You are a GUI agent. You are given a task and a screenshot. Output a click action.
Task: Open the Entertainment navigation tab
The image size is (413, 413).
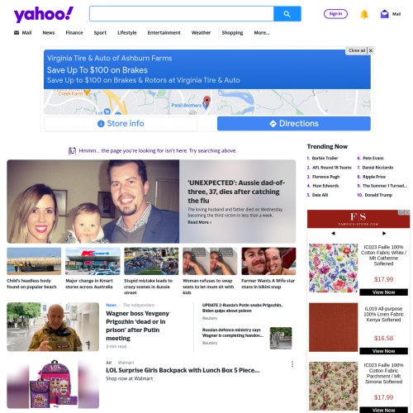pyautogui.click(x=164, y=33)
